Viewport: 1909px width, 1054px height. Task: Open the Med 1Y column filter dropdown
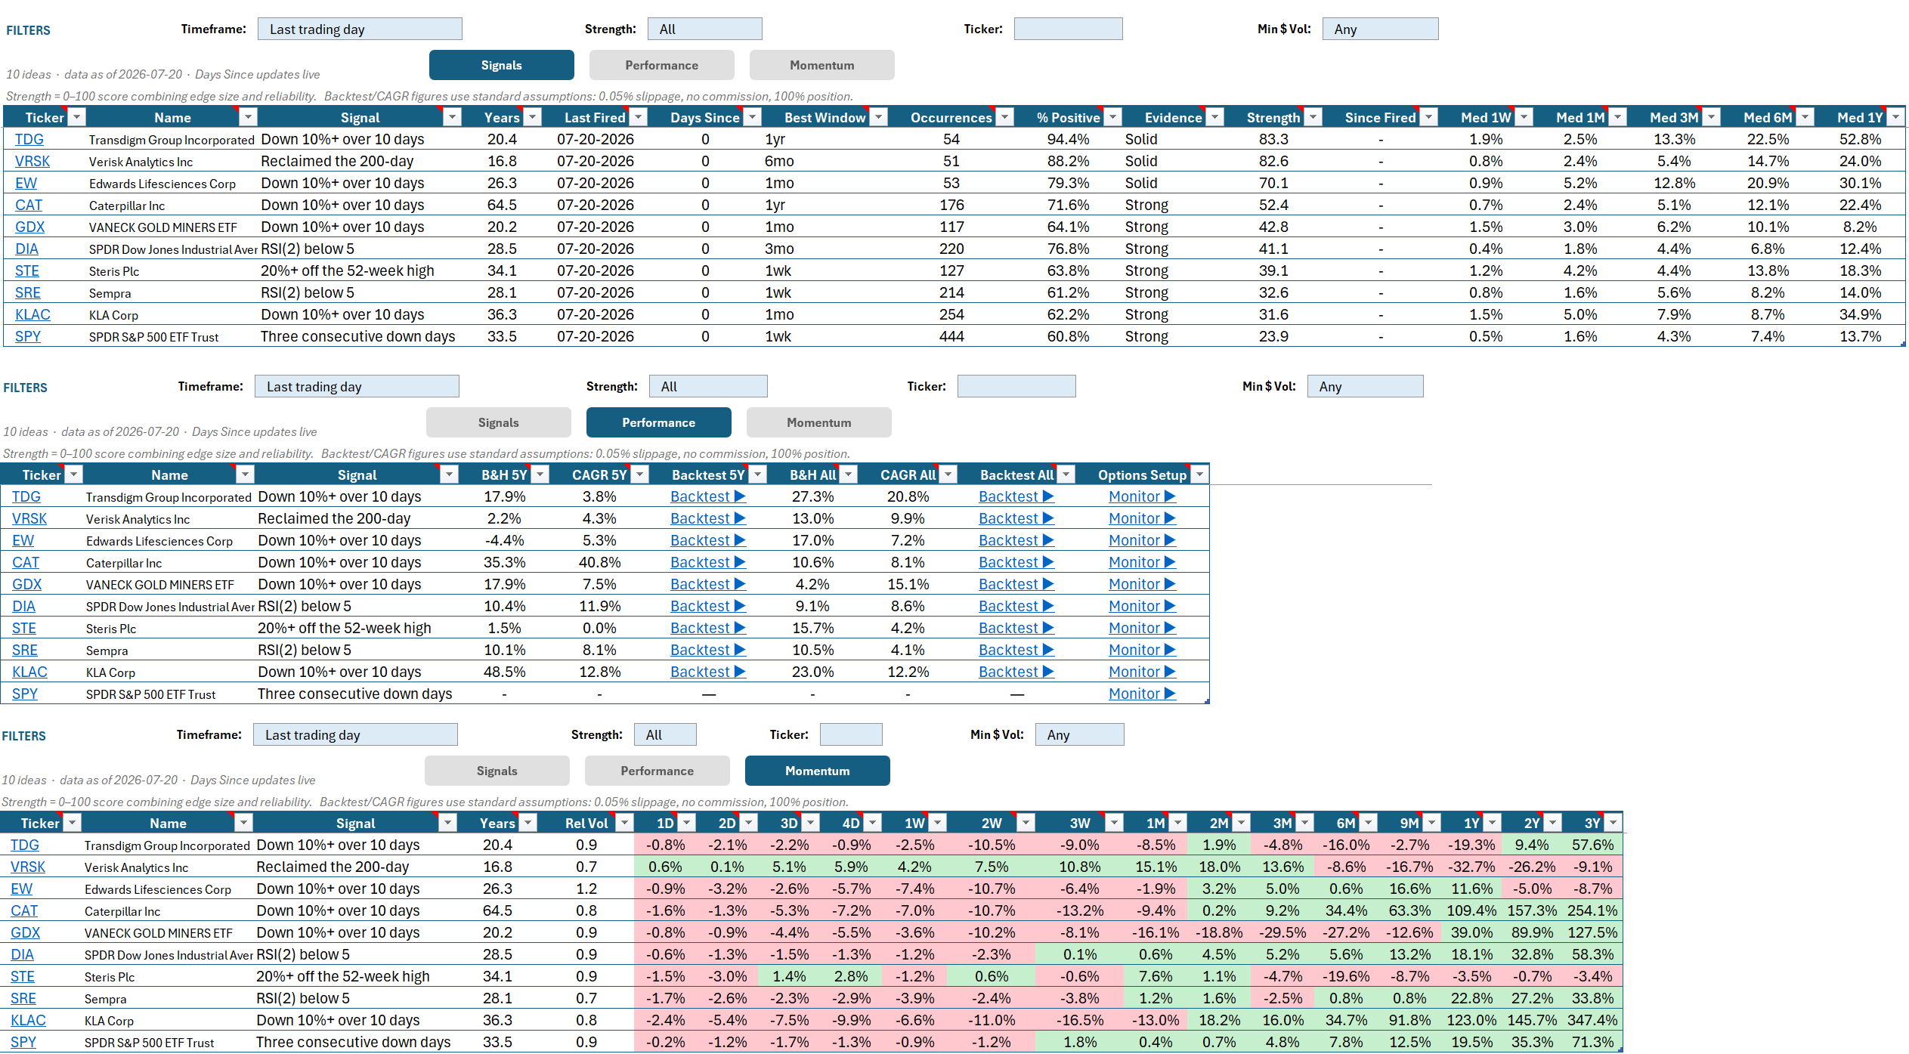tap(1895, 117)
